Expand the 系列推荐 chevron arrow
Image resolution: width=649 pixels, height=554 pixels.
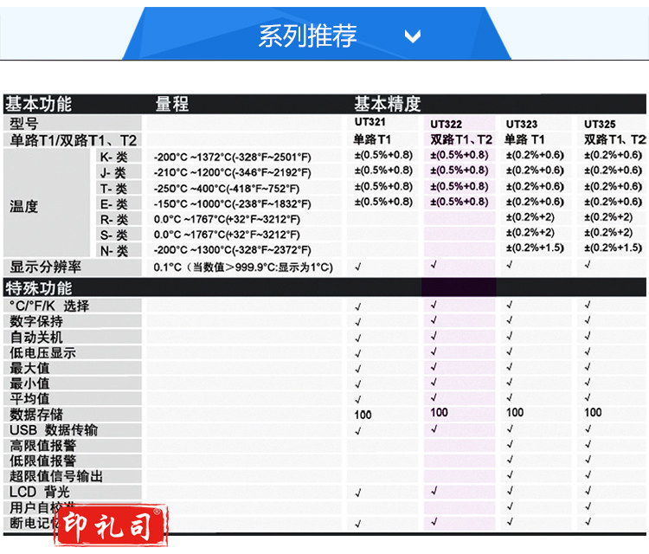pos(413,36)
